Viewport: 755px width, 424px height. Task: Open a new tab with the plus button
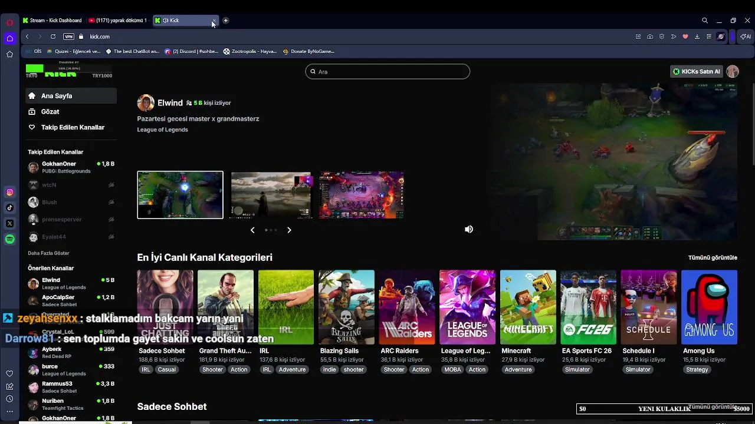(225, 21)
